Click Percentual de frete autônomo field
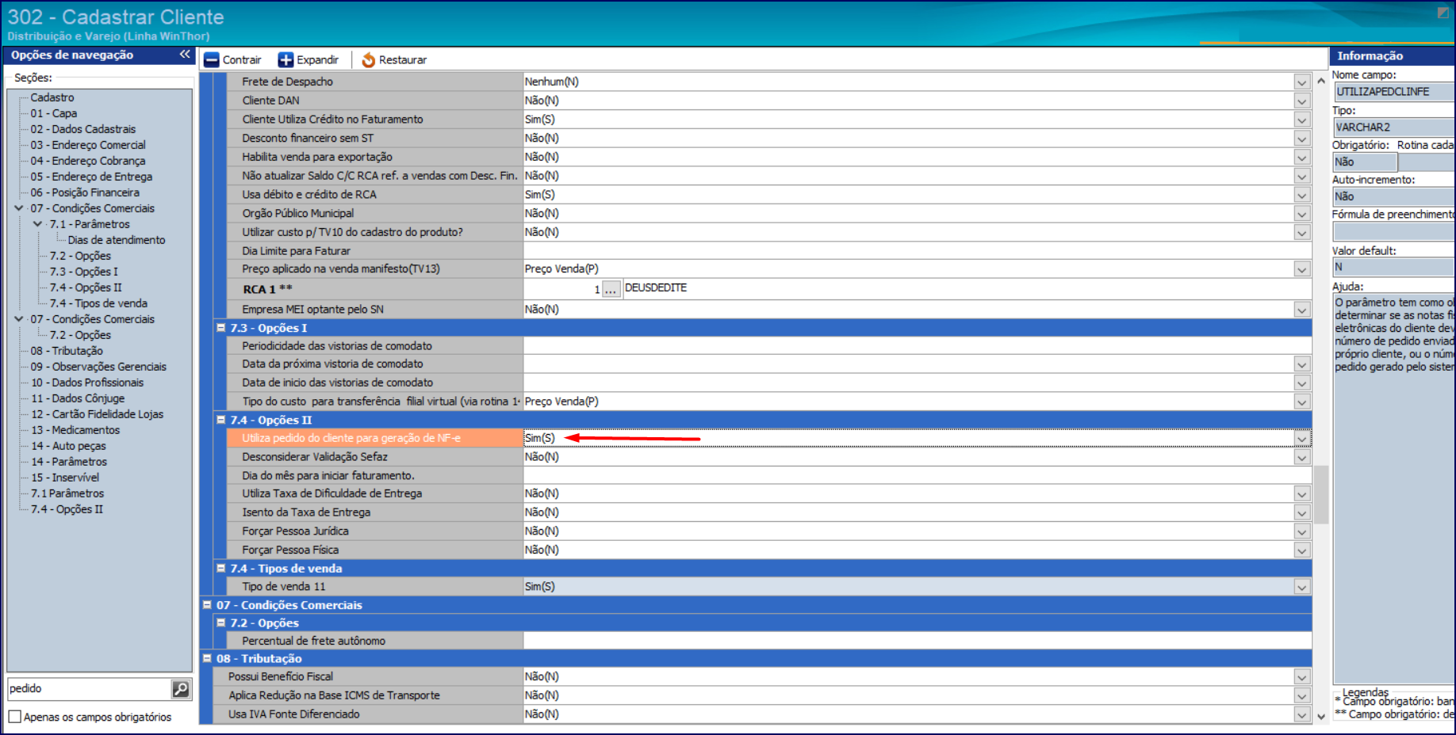The image size is (1456, 735). point(917,641)
